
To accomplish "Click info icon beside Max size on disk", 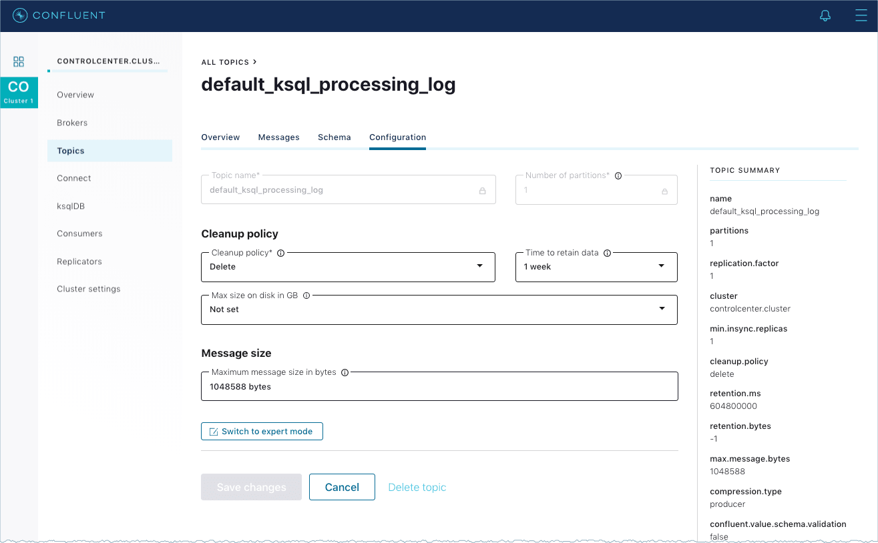I will tap(306, 296).
